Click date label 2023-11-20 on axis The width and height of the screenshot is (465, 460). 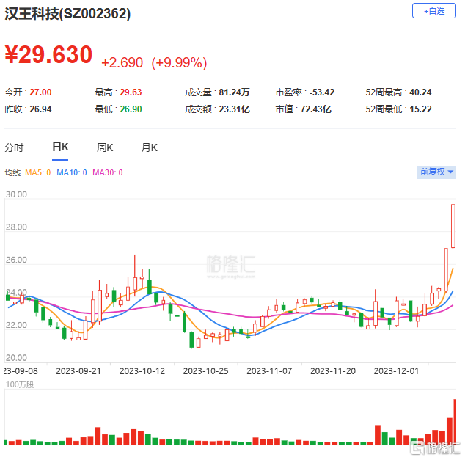(333, 371)
